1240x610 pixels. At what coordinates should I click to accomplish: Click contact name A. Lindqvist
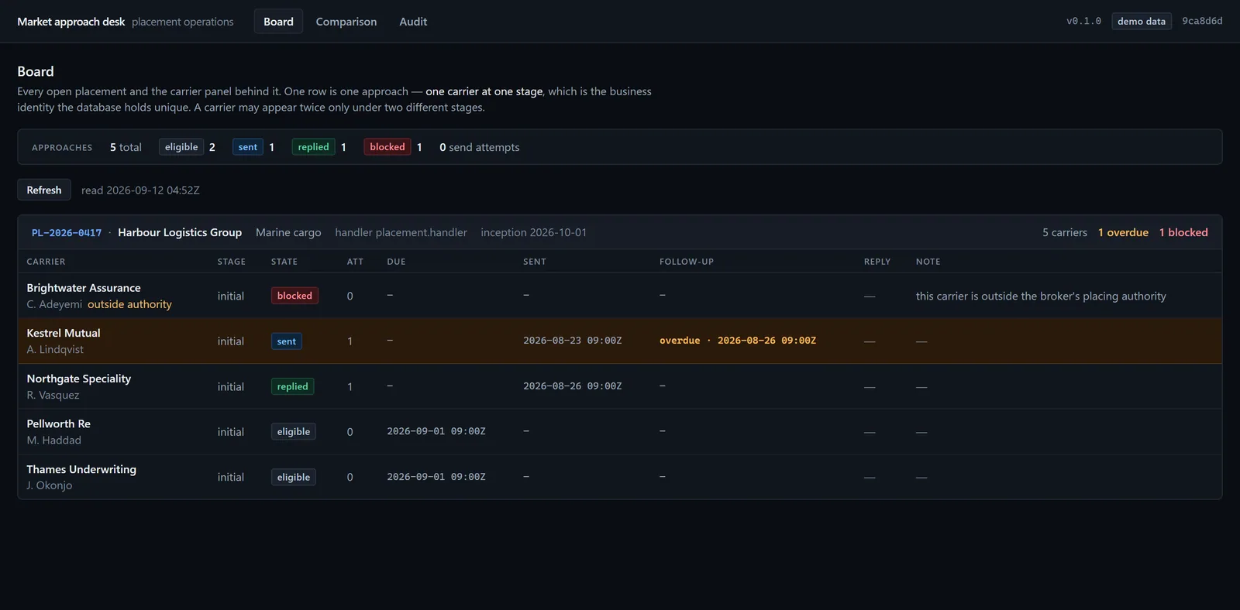point(55,349)
